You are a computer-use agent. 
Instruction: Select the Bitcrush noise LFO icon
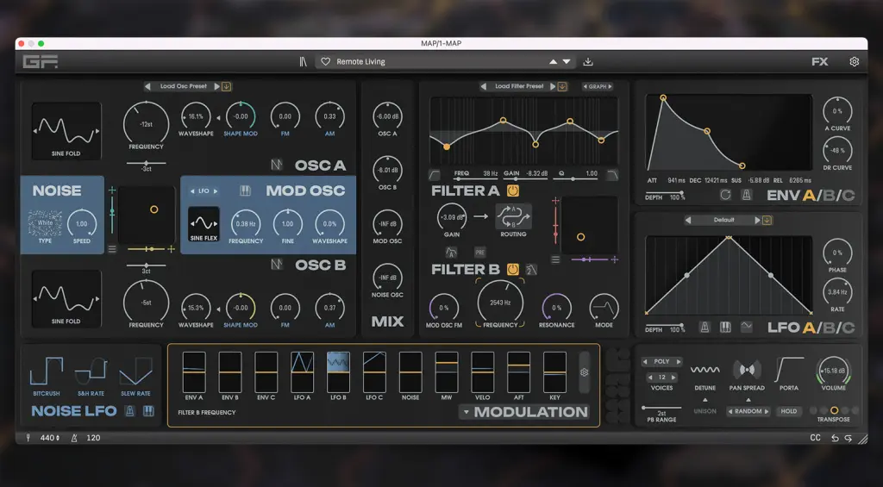[x=46, y=371]
